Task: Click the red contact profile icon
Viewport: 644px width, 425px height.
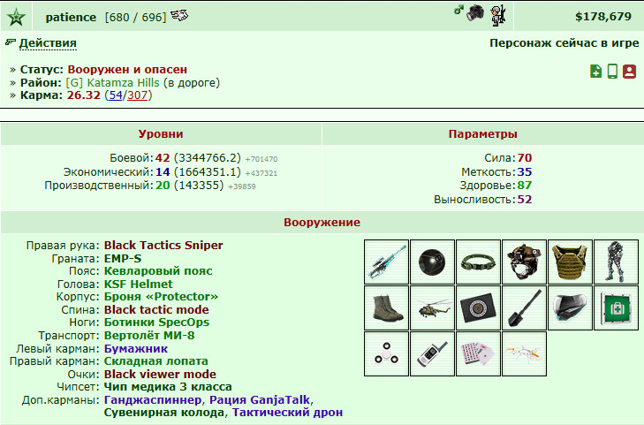Action: 629,71
